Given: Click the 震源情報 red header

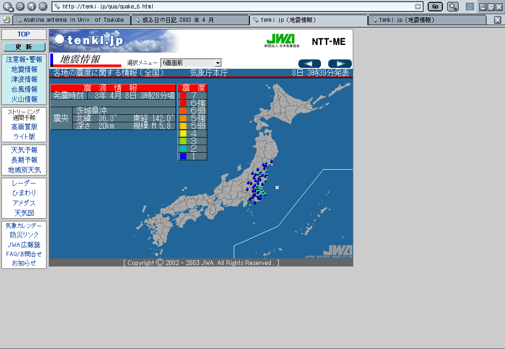Looking at the screenshot, I should [x=113, y=88].
